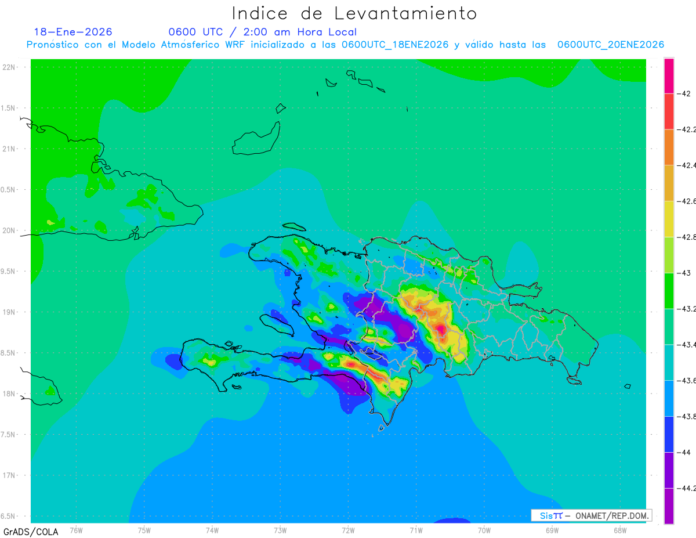Click the yellow swatch between -42.6 and -42.8
Image resolution: width=696 pixels, height=538 pixels.
tap(669, 219)
